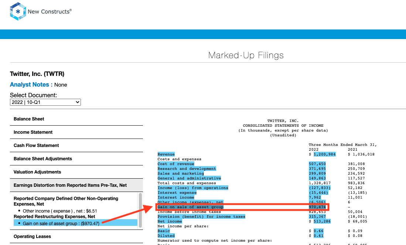Click the highlighted diluted EPS value 0.61
The width and height of the screenshot is (406, 245).
(318, 235)
